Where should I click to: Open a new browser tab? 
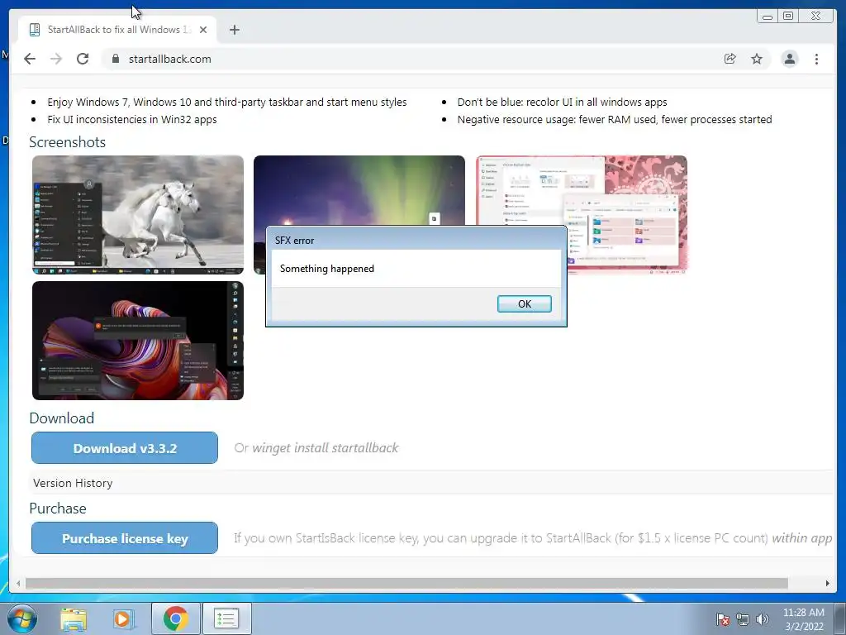click(x=234, y=30)
